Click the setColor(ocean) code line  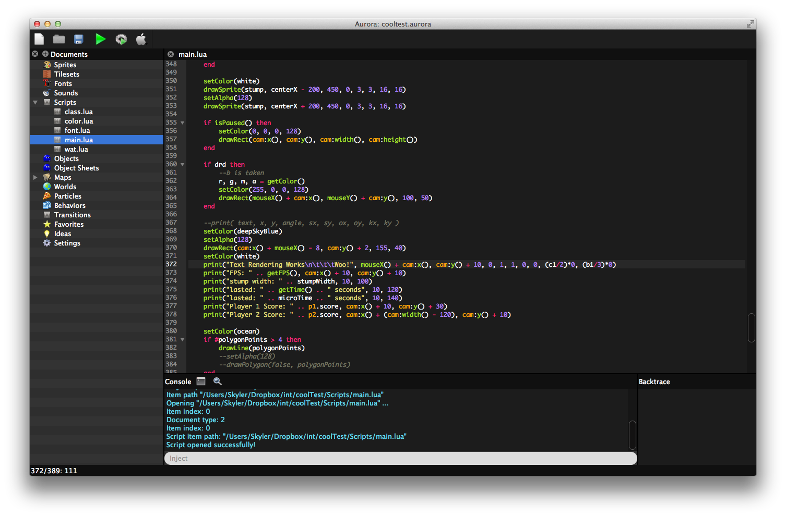[231, 331]
